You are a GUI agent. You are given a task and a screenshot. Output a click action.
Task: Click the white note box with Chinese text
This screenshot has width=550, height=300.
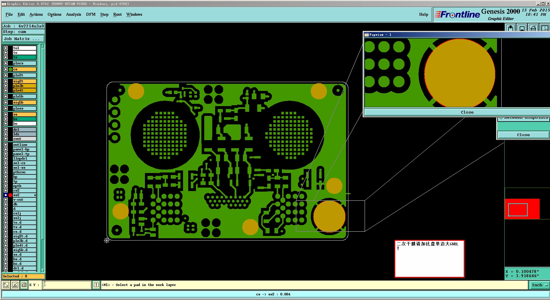click(429, 259)
